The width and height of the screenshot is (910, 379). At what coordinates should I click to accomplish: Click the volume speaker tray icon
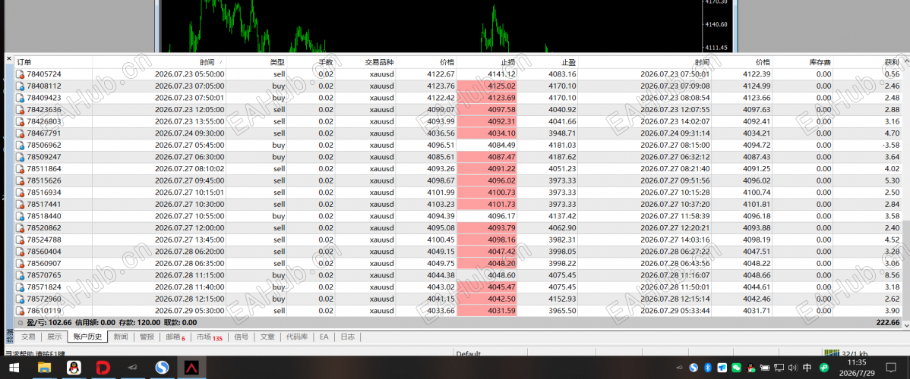pyautogui.click(x=793, y=368)
